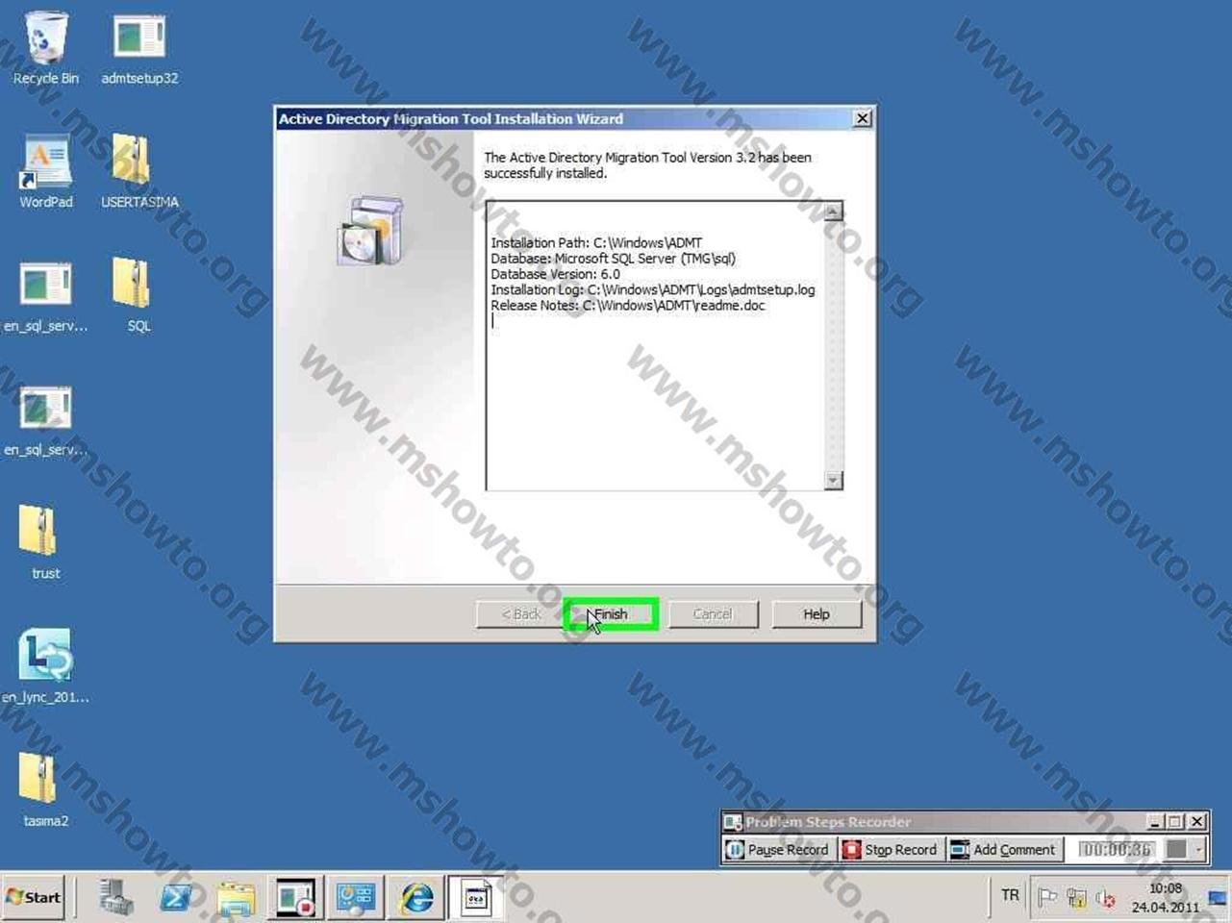Select the Recycle Bin desktop icon
Screen dimensions: 1232x923
pyautogui.click(x=45, y=48)
